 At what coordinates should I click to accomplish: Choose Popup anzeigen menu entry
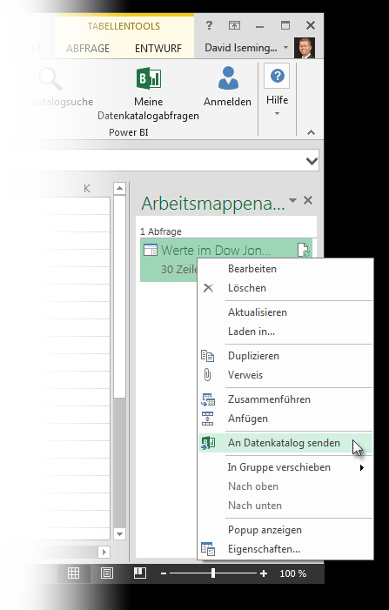click(x=285, y=530)
